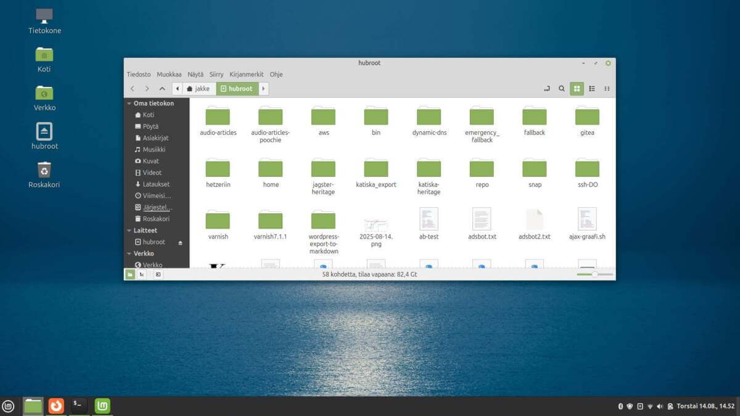Click the volume icon in the system tray
The width and height of the screenshot is (740, 416).
[x=660, y=406]
